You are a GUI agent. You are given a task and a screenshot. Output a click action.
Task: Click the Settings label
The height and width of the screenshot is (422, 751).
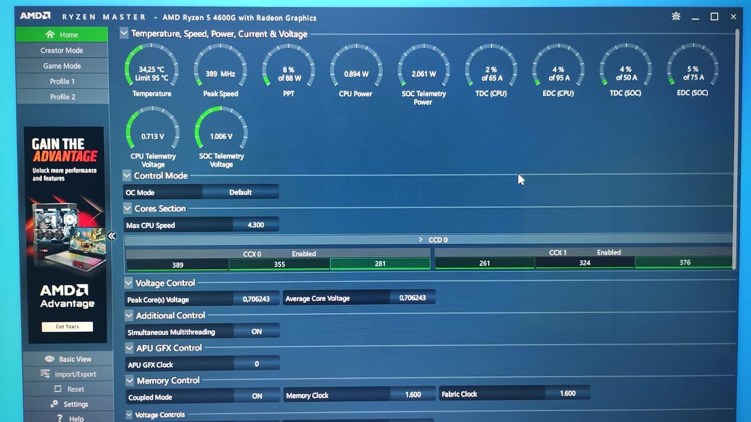[76, 404]
